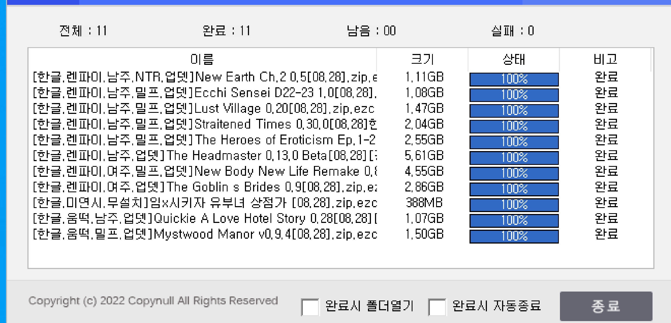
Task: Click the 비고 column header
Action: pos(605,59)
